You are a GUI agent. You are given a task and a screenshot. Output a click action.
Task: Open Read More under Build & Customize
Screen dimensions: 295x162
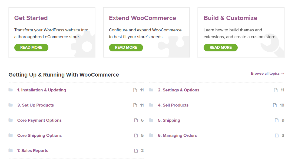pyautogui.click(x=220, y=47)
